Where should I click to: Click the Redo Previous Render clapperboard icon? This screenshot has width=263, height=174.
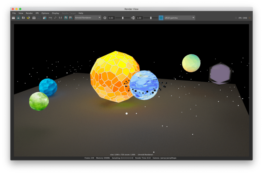(13, 18)
